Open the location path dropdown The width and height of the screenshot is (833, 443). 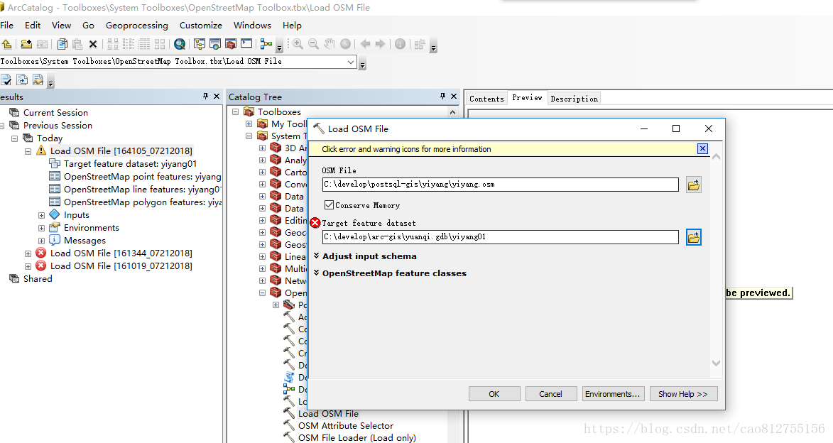[351, 62]
